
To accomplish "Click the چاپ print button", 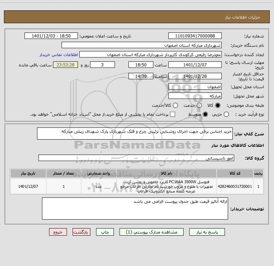I will point(105,232).
